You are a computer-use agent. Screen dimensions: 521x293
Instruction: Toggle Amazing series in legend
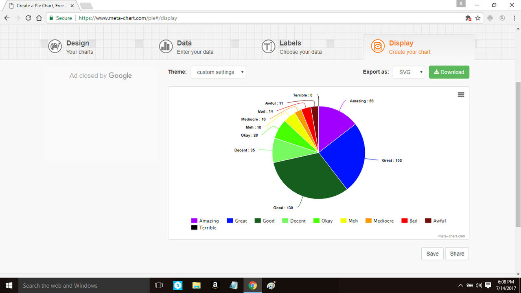pyautogui.click(x=205, y=221)
